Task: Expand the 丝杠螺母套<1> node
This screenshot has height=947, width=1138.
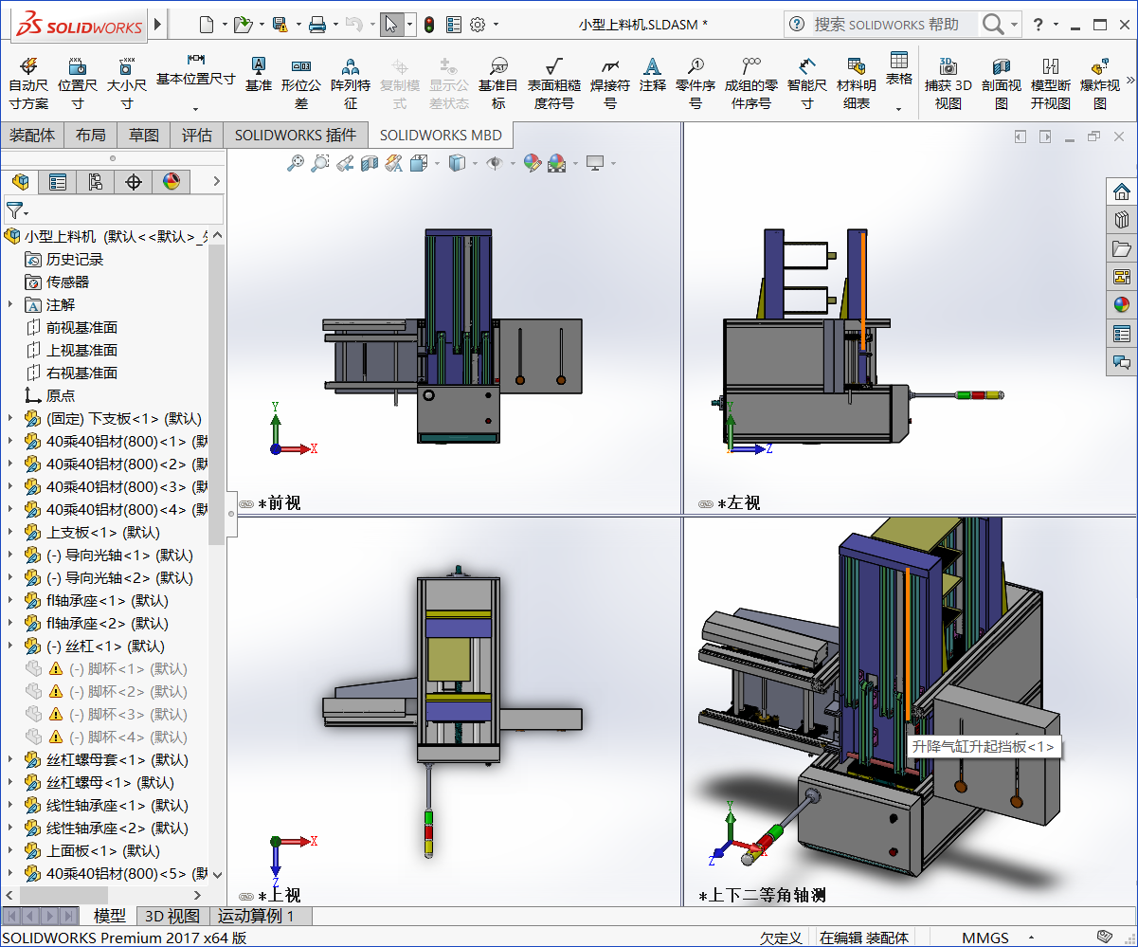Action: pyautogui.click(x=10, y=759)
